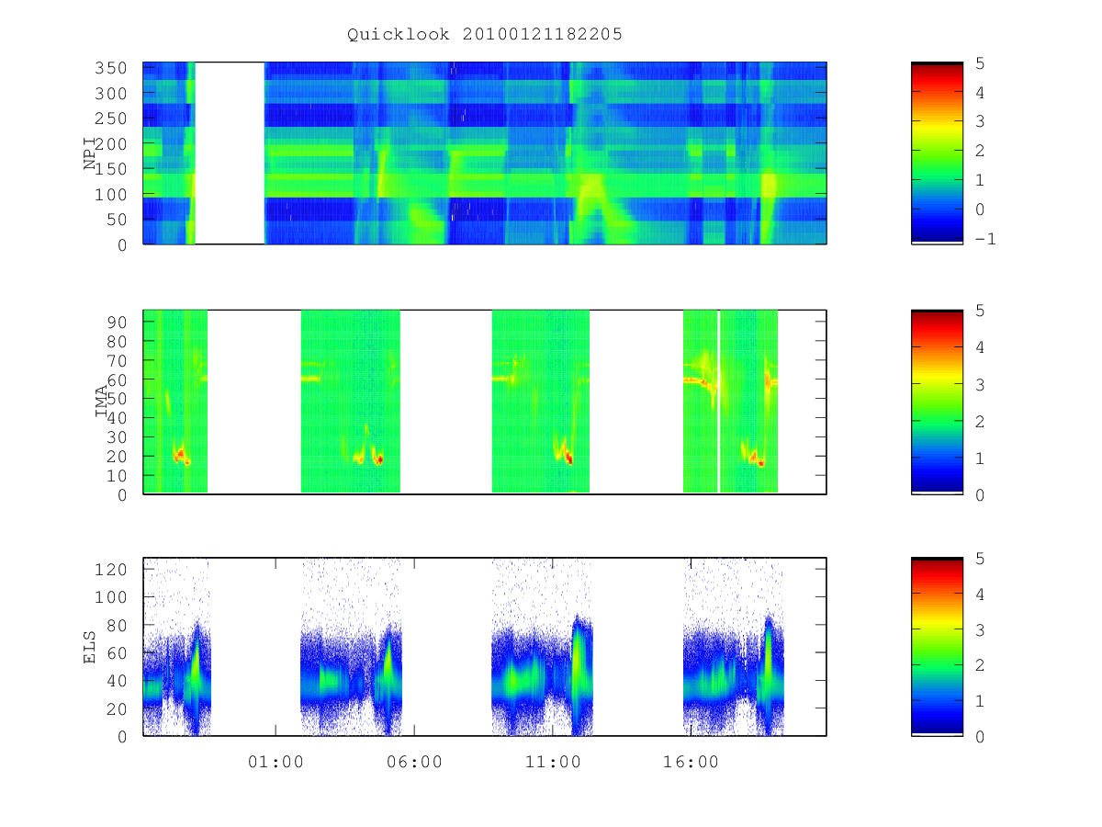Select the 06:00 time axis tick label
This screenshot has height=827, width=1102.
tap(414, 762)
